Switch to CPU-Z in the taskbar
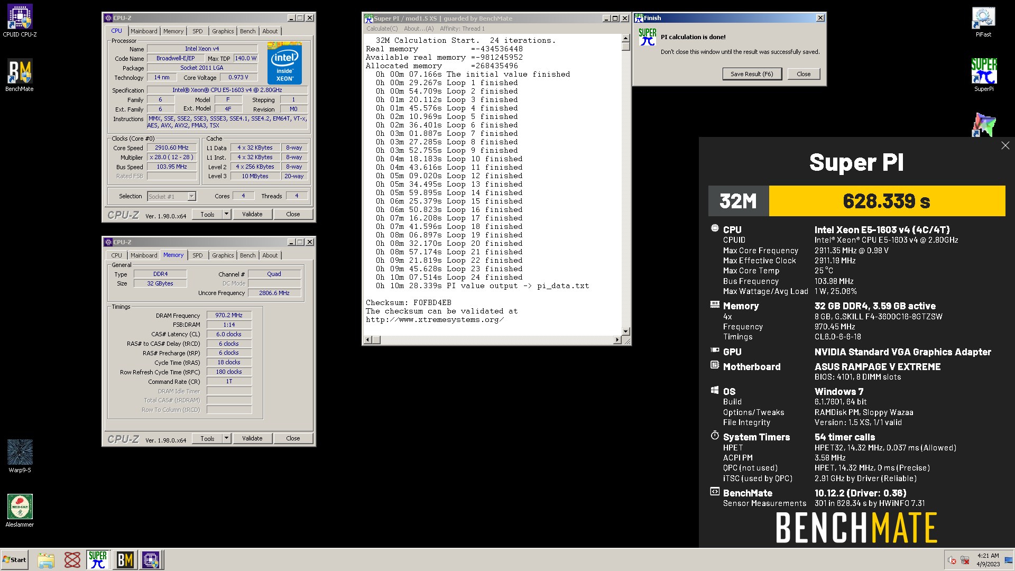The height and width of the screenshot is (571, 1015). 151,560
